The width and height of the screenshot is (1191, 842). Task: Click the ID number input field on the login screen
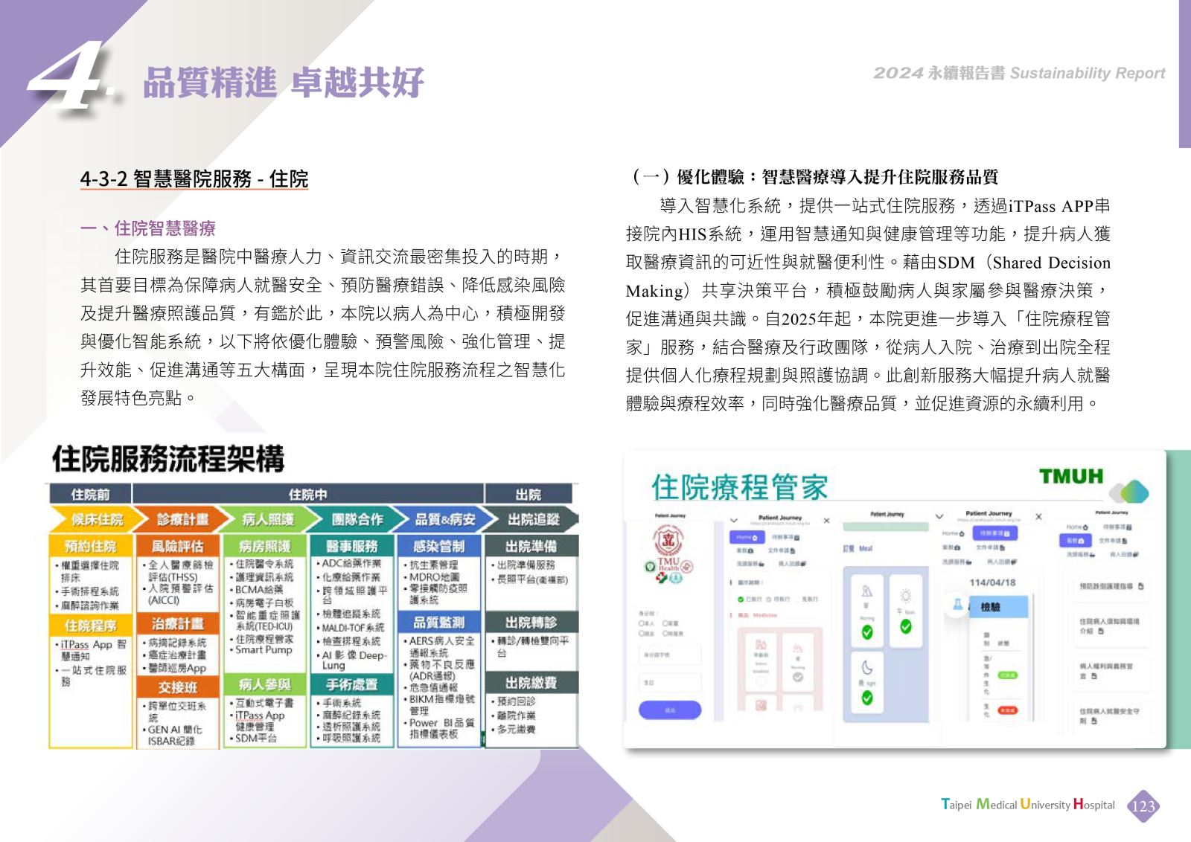[670, 656]
